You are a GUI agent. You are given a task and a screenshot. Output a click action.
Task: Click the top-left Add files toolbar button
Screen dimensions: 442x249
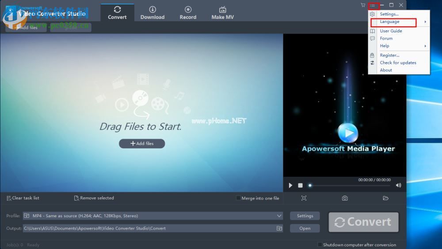click(26, 27)
